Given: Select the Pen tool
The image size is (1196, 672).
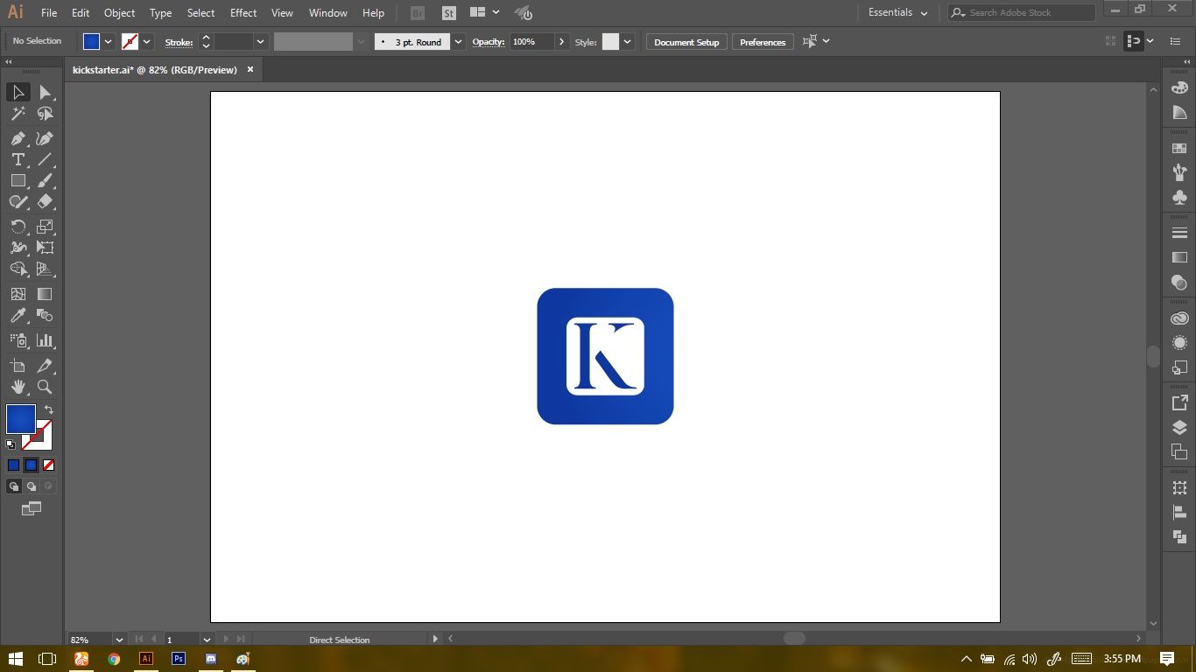Looking at the screenshot, I should [18, 138].
